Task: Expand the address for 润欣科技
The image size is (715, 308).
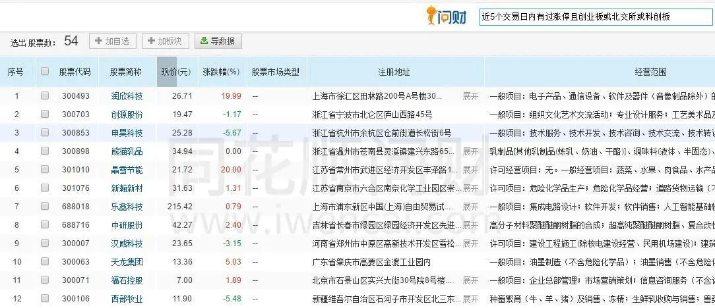Action: (x=470, y=95)
